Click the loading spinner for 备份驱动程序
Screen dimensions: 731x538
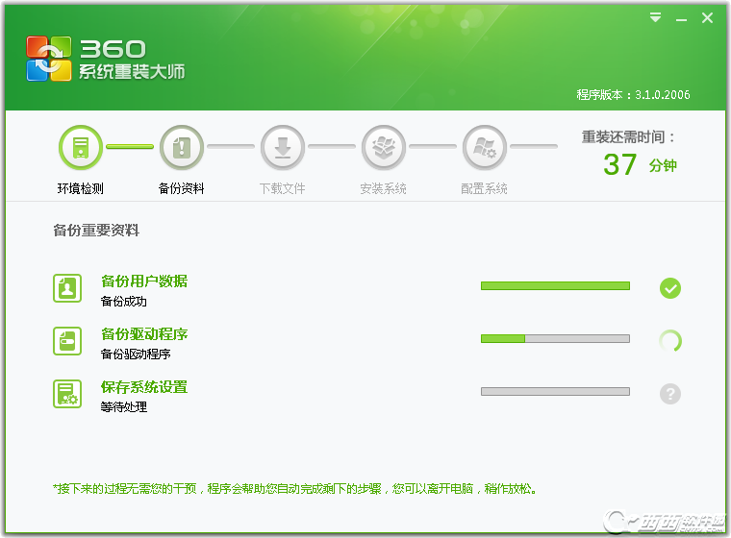click(x=670, y=340)
